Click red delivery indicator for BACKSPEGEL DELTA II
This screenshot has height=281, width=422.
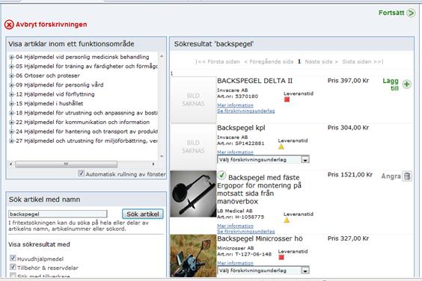tap(287, 99)
